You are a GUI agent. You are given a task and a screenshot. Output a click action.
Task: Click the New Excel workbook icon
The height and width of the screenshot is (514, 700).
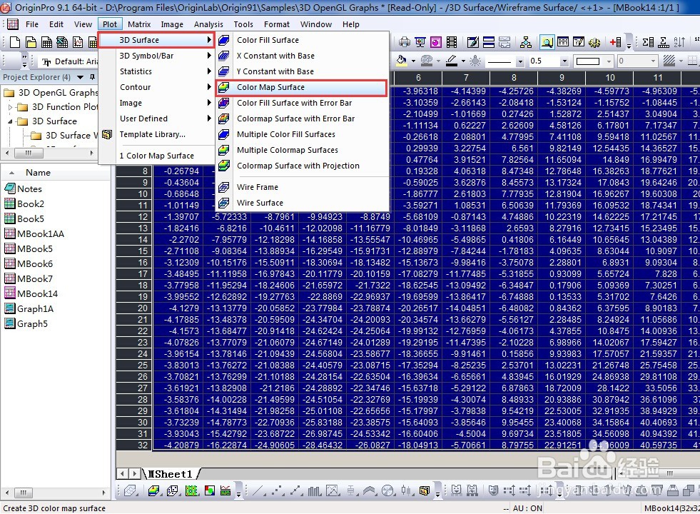coord(62,42)
